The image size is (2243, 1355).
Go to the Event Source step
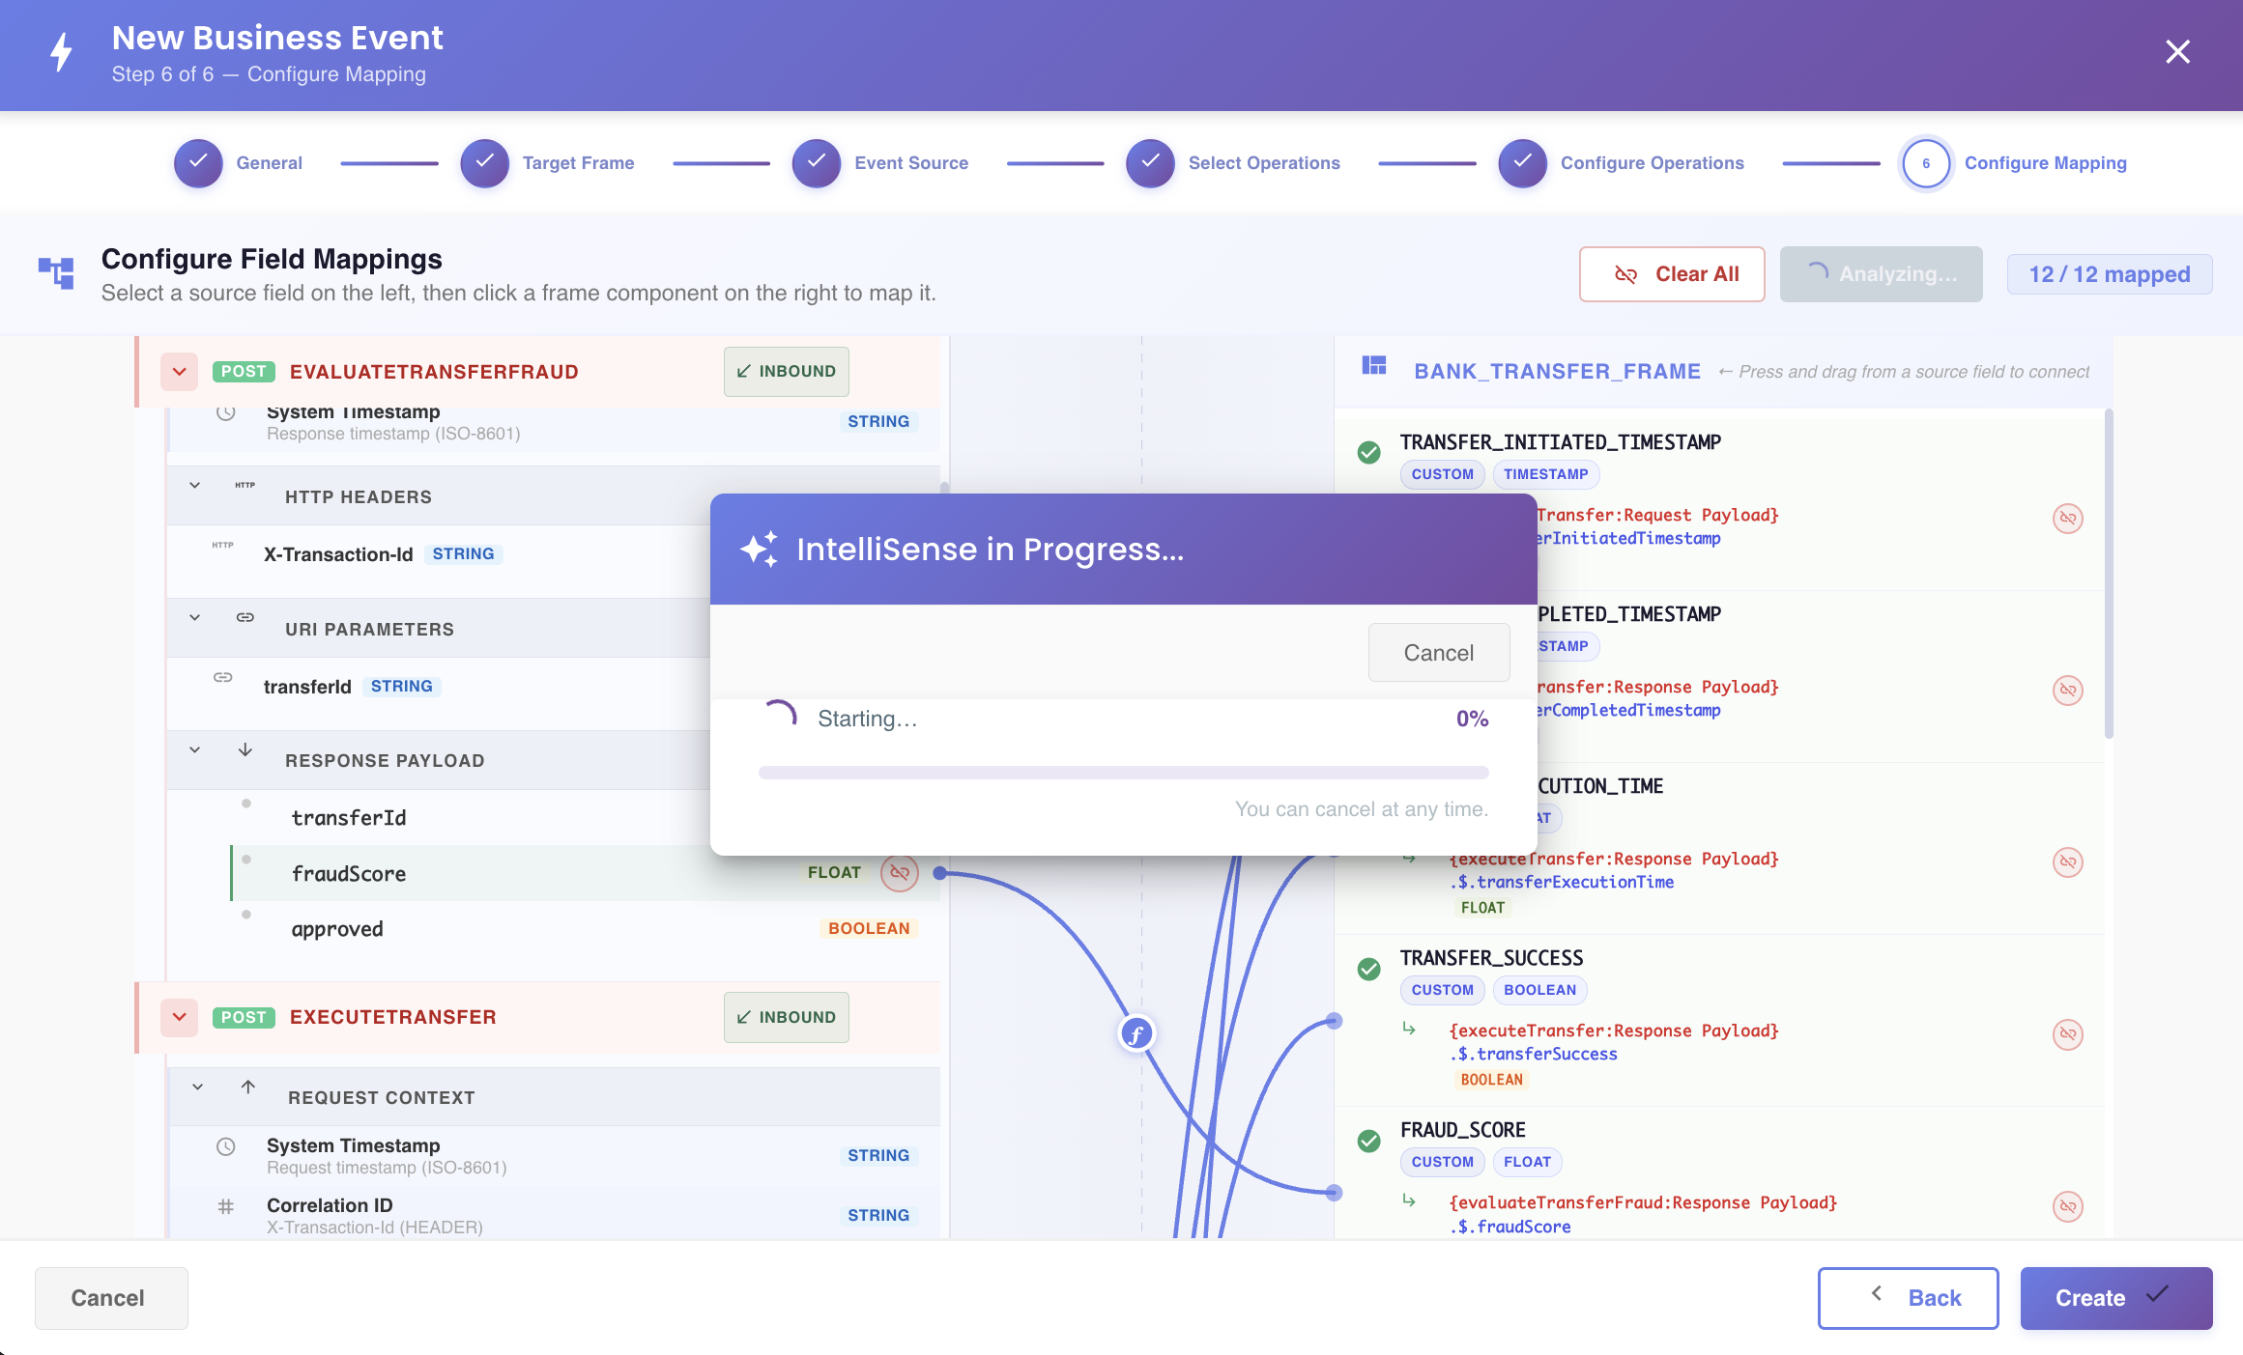880,163
